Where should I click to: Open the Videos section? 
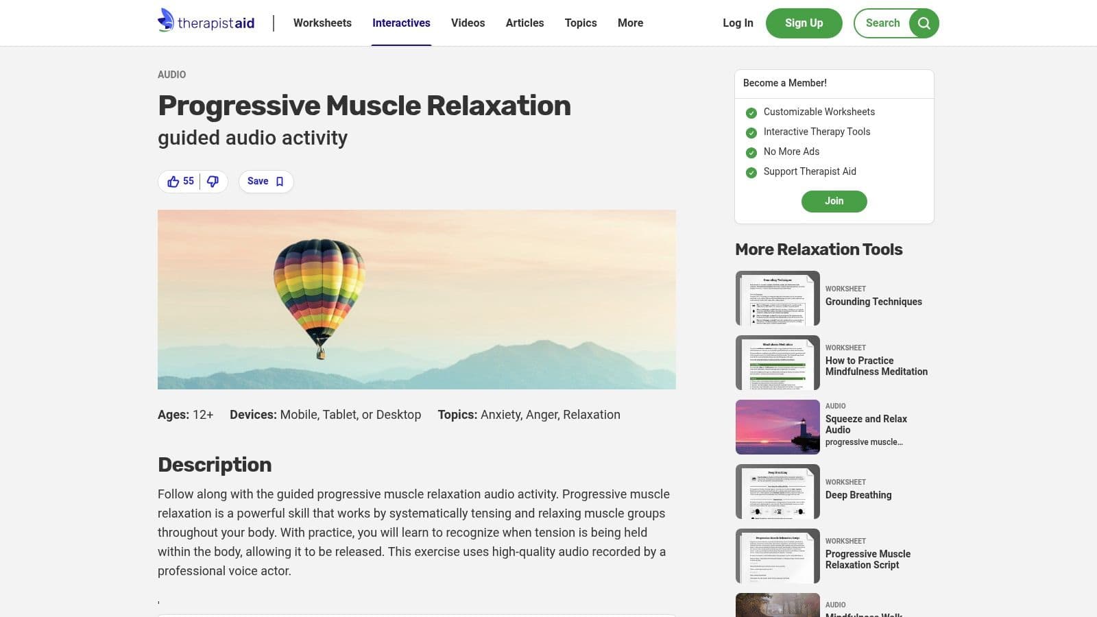pos(468,23)
